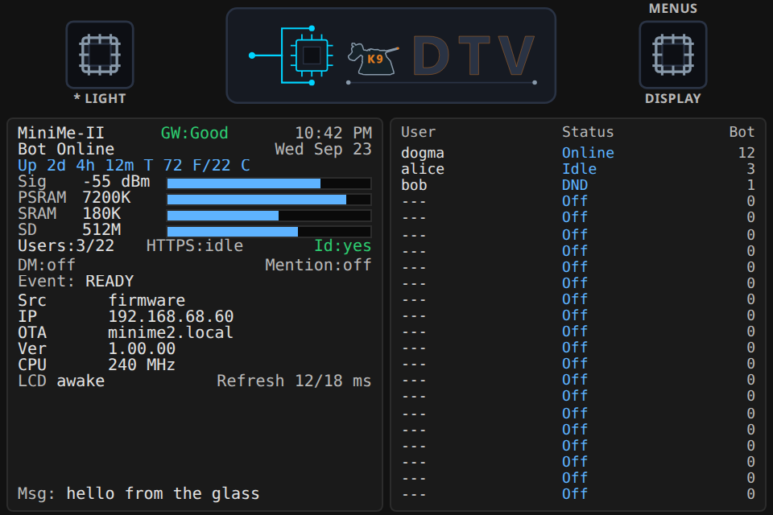The width and height of the screenshot is (773, 515).
Task: Click the Status column header
Action: [588, 132]
